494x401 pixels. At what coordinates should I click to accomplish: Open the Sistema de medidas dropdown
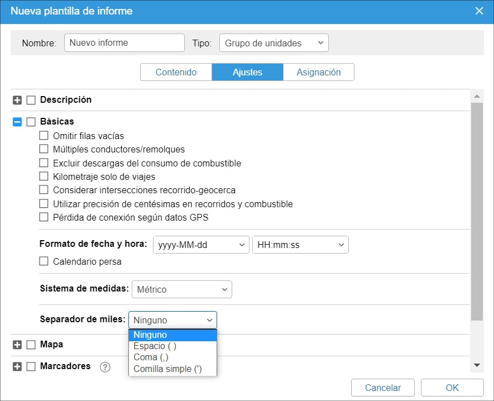[x=181, y=289]
